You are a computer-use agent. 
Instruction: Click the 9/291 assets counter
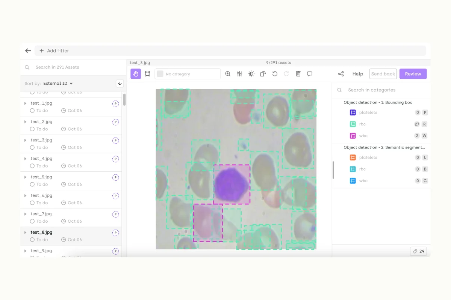[x=278, y=63]
